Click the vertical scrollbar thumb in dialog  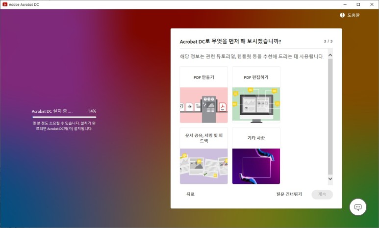point(330,116)
